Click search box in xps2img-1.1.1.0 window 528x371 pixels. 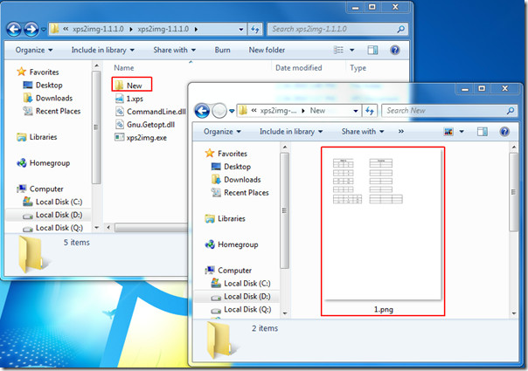[337, 30]
